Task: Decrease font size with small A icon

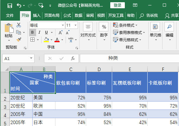Action: (68, 32)
